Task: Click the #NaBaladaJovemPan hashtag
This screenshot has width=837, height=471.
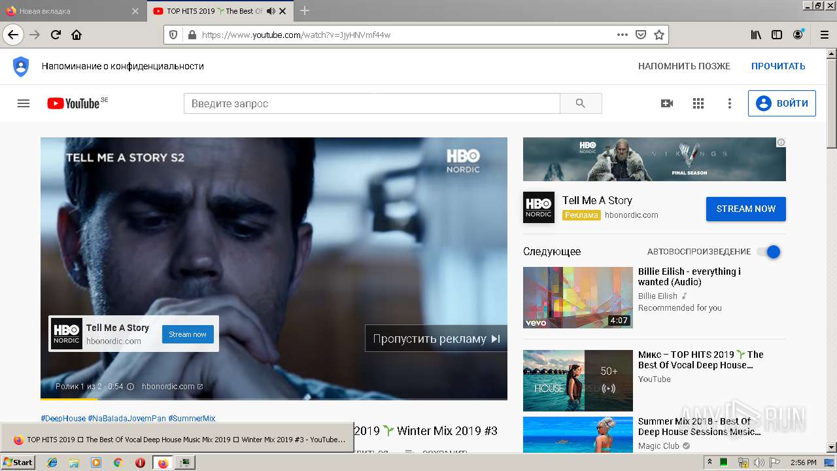Action: pyautogui.click(x=127, y=419)
